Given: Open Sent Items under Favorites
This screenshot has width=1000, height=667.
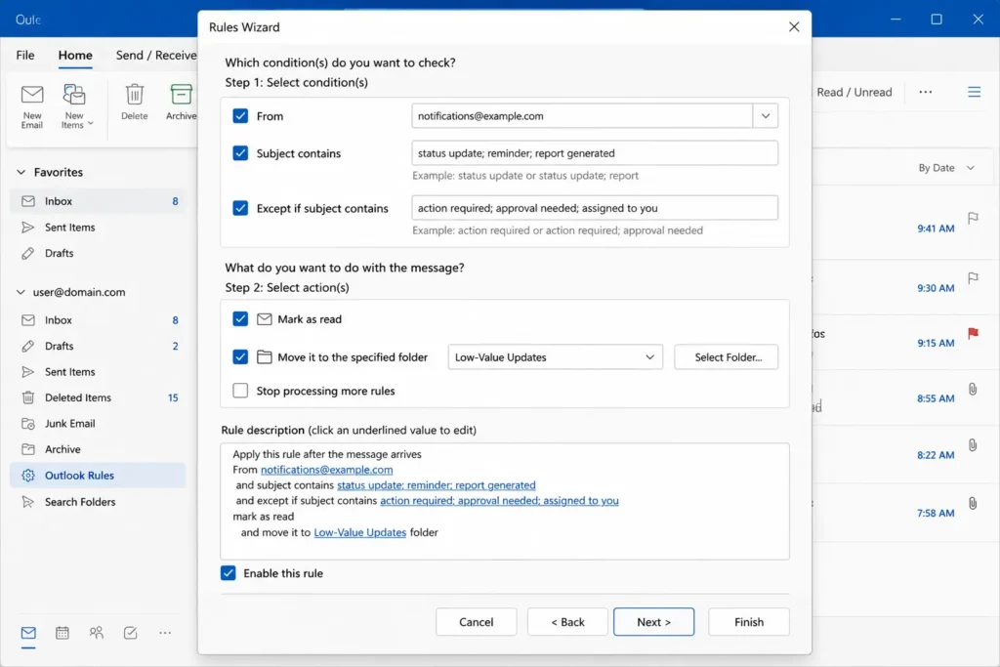Looking at the screenshot, I should point(99,227).
